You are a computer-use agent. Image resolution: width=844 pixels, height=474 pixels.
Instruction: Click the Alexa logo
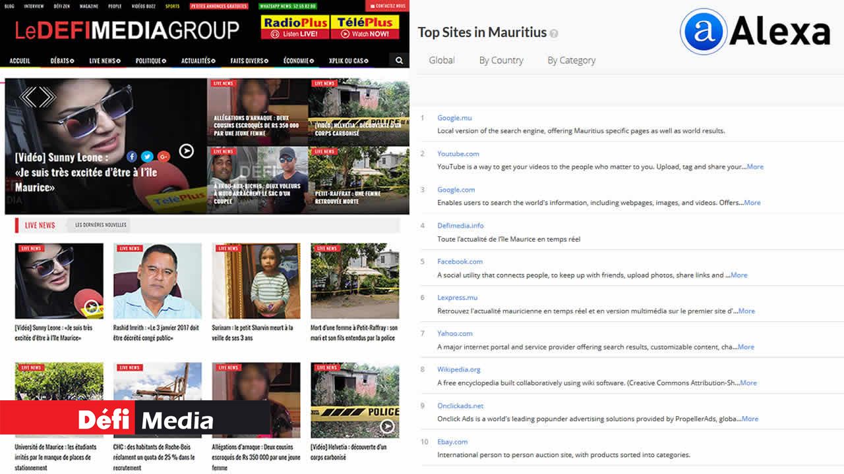756,32
